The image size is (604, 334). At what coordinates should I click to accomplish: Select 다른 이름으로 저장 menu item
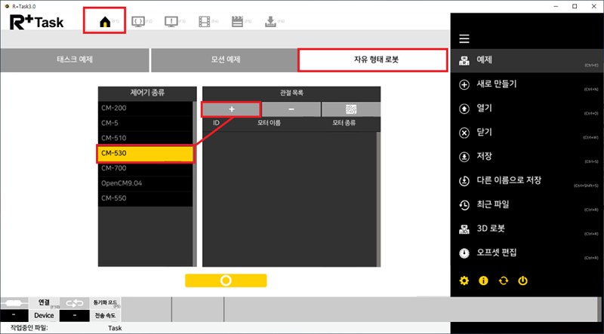click(509, 181)
